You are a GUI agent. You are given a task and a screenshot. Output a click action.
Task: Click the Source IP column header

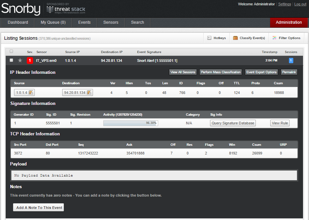pos(73,52)
